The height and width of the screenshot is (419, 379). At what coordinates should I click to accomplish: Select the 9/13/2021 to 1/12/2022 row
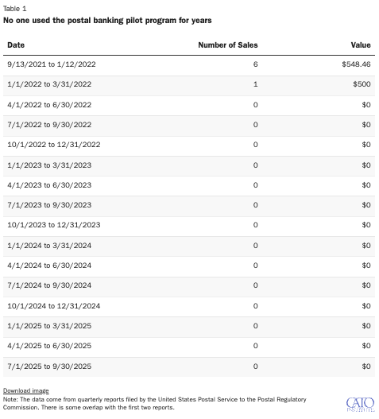point(189,64)
